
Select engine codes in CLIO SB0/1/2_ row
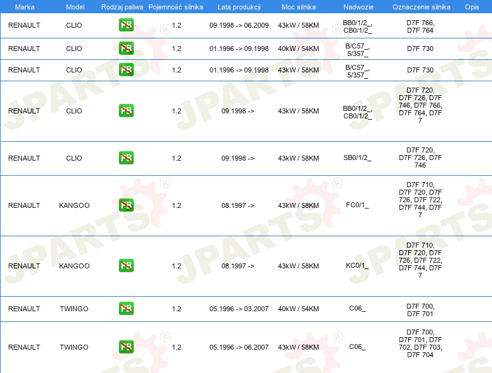pyautogui.click(x=420, y=158)
